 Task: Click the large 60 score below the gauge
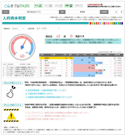tap(22, 56)
